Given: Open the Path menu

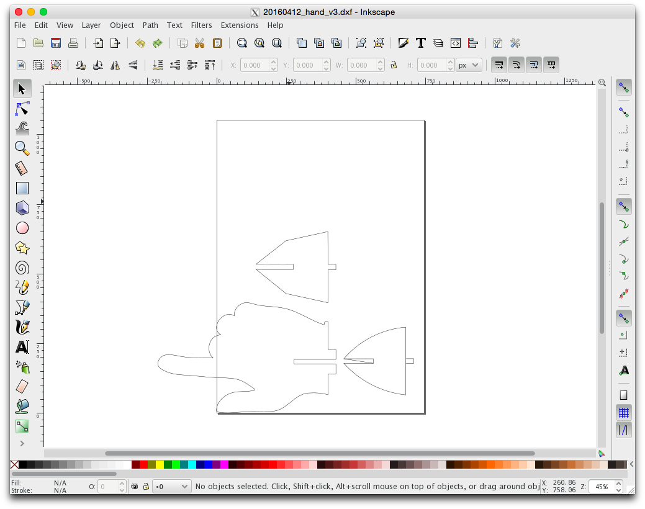Looking at the screenshot, I should pos(150,25).
